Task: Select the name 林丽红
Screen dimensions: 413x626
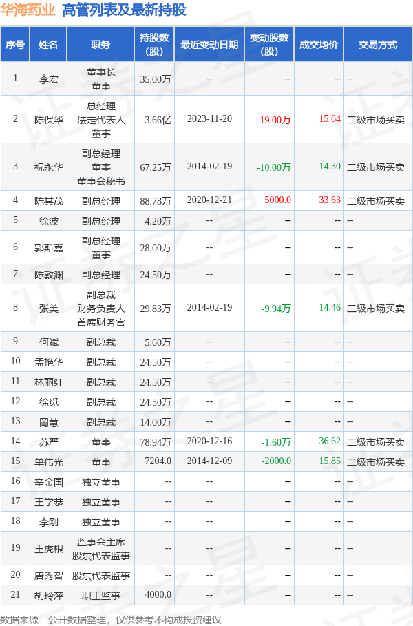Action: 49,382
